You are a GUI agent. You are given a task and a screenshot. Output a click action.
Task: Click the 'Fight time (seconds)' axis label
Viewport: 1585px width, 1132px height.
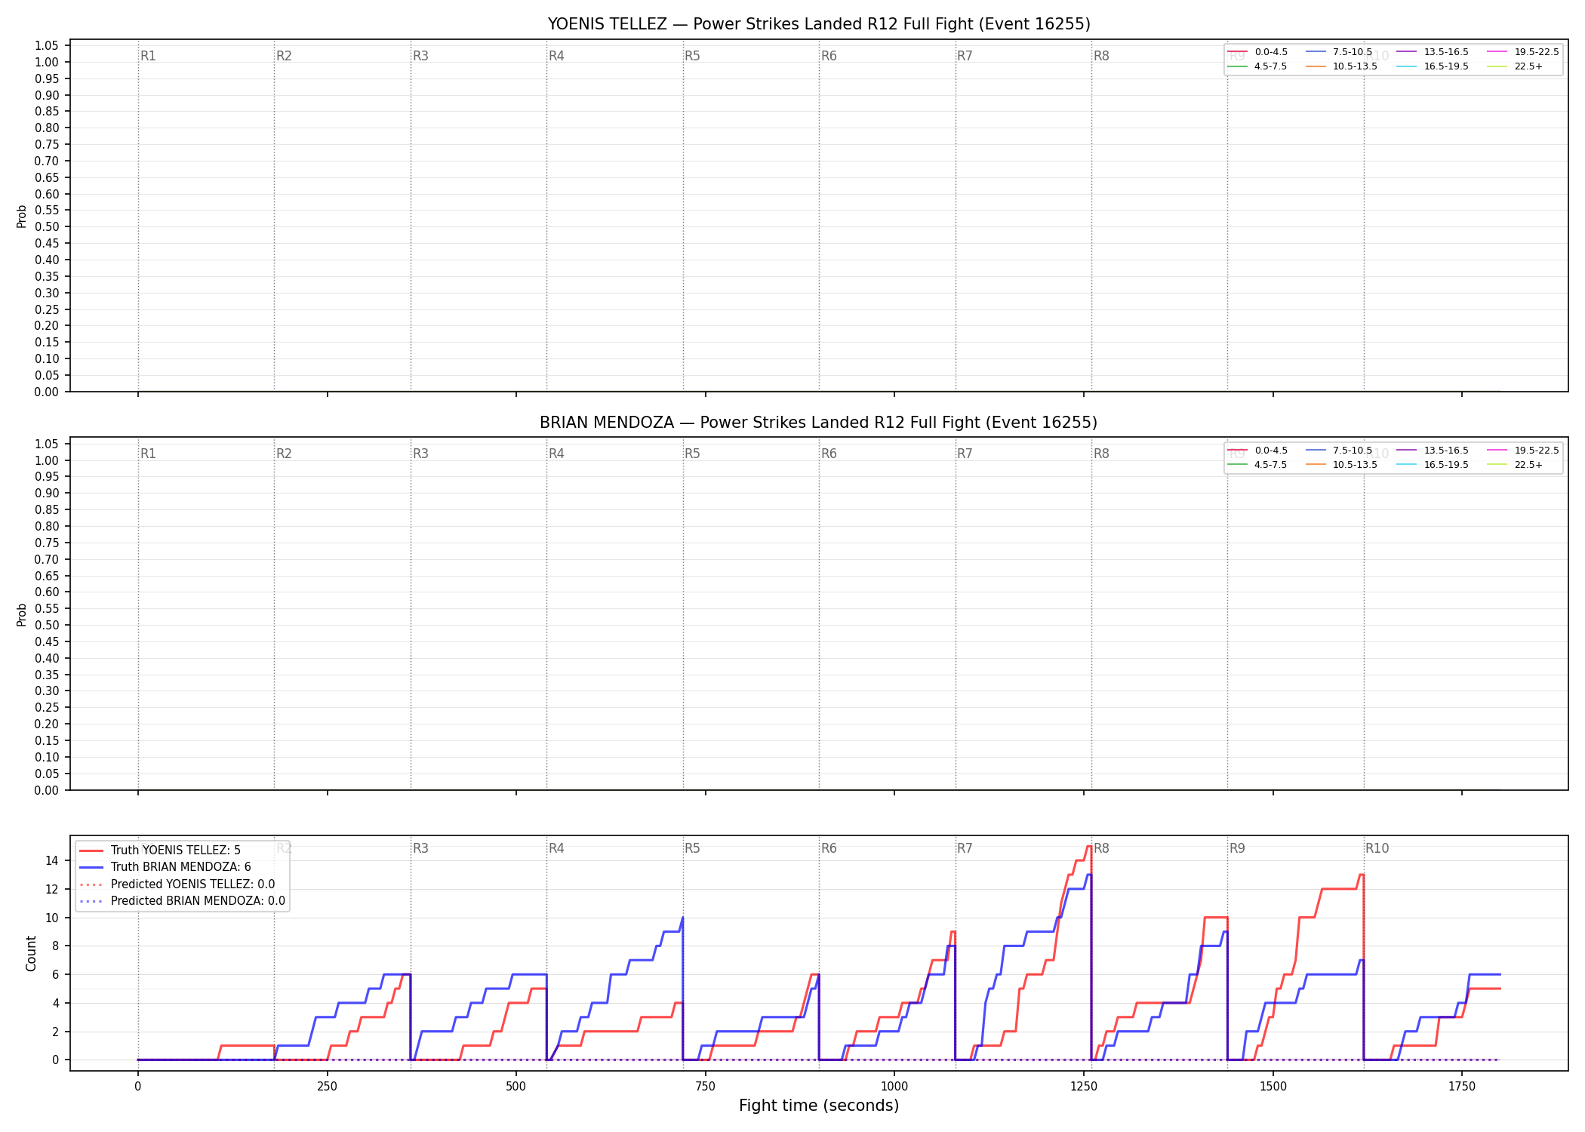(x=819, y=1106)
